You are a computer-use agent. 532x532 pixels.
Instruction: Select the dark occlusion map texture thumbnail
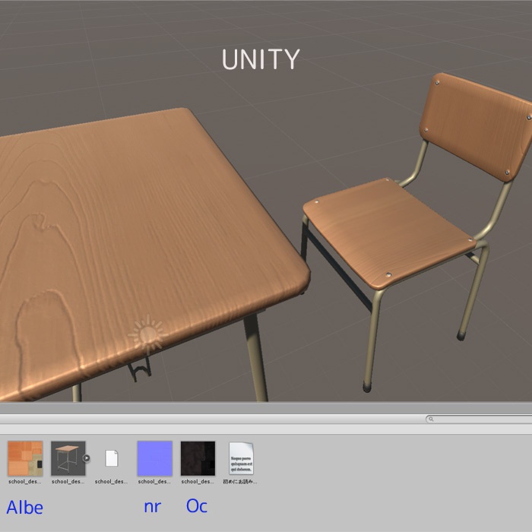(198, 458)
